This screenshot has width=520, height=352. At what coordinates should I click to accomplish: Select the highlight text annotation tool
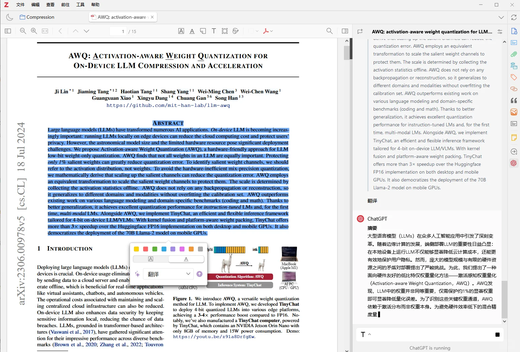coord(181,31)
